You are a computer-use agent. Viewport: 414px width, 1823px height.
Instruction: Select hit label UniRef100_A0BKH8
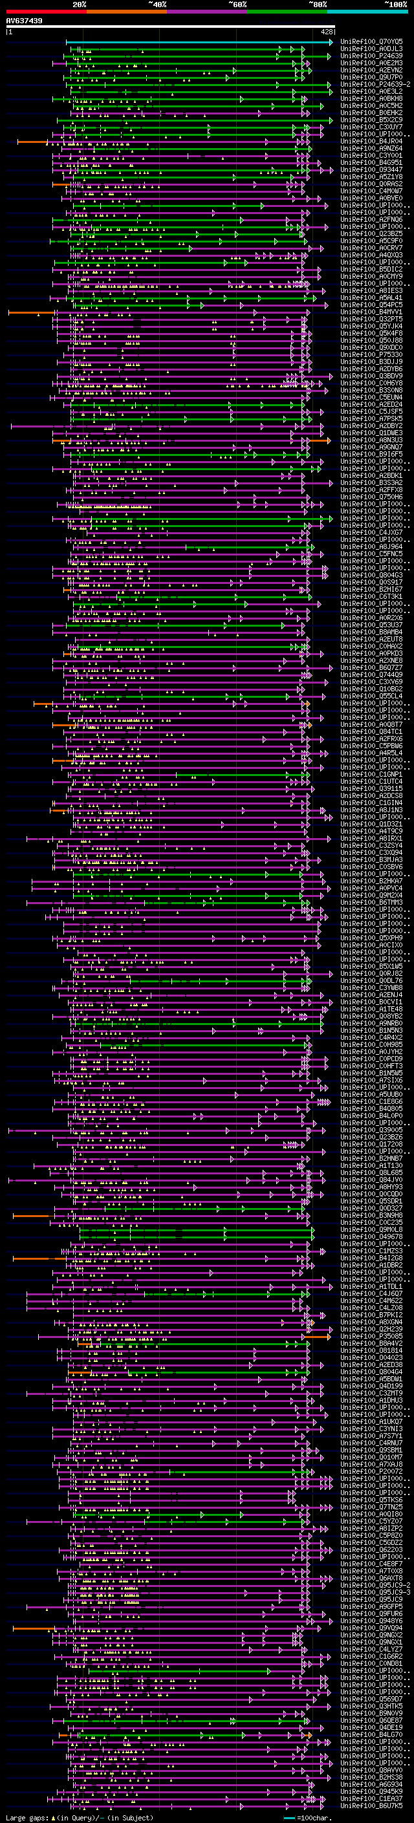click(371, 98)
